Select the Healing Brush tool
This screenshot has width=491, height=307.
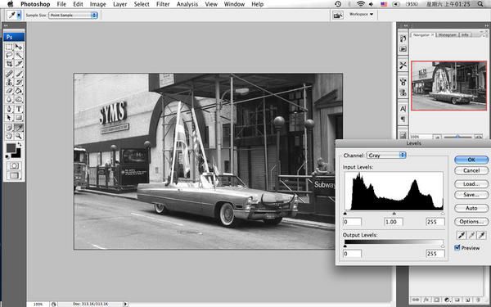pos(9,74)
